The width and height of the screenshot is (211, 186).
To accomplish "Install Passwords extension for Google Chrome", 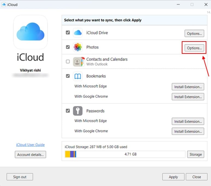I will (188, 131).
